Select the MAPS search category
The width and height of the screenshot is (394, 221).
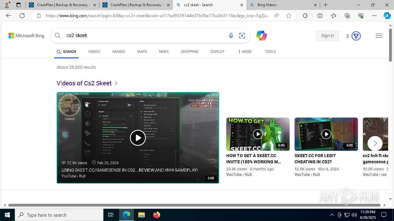click(x=142, y=52)
